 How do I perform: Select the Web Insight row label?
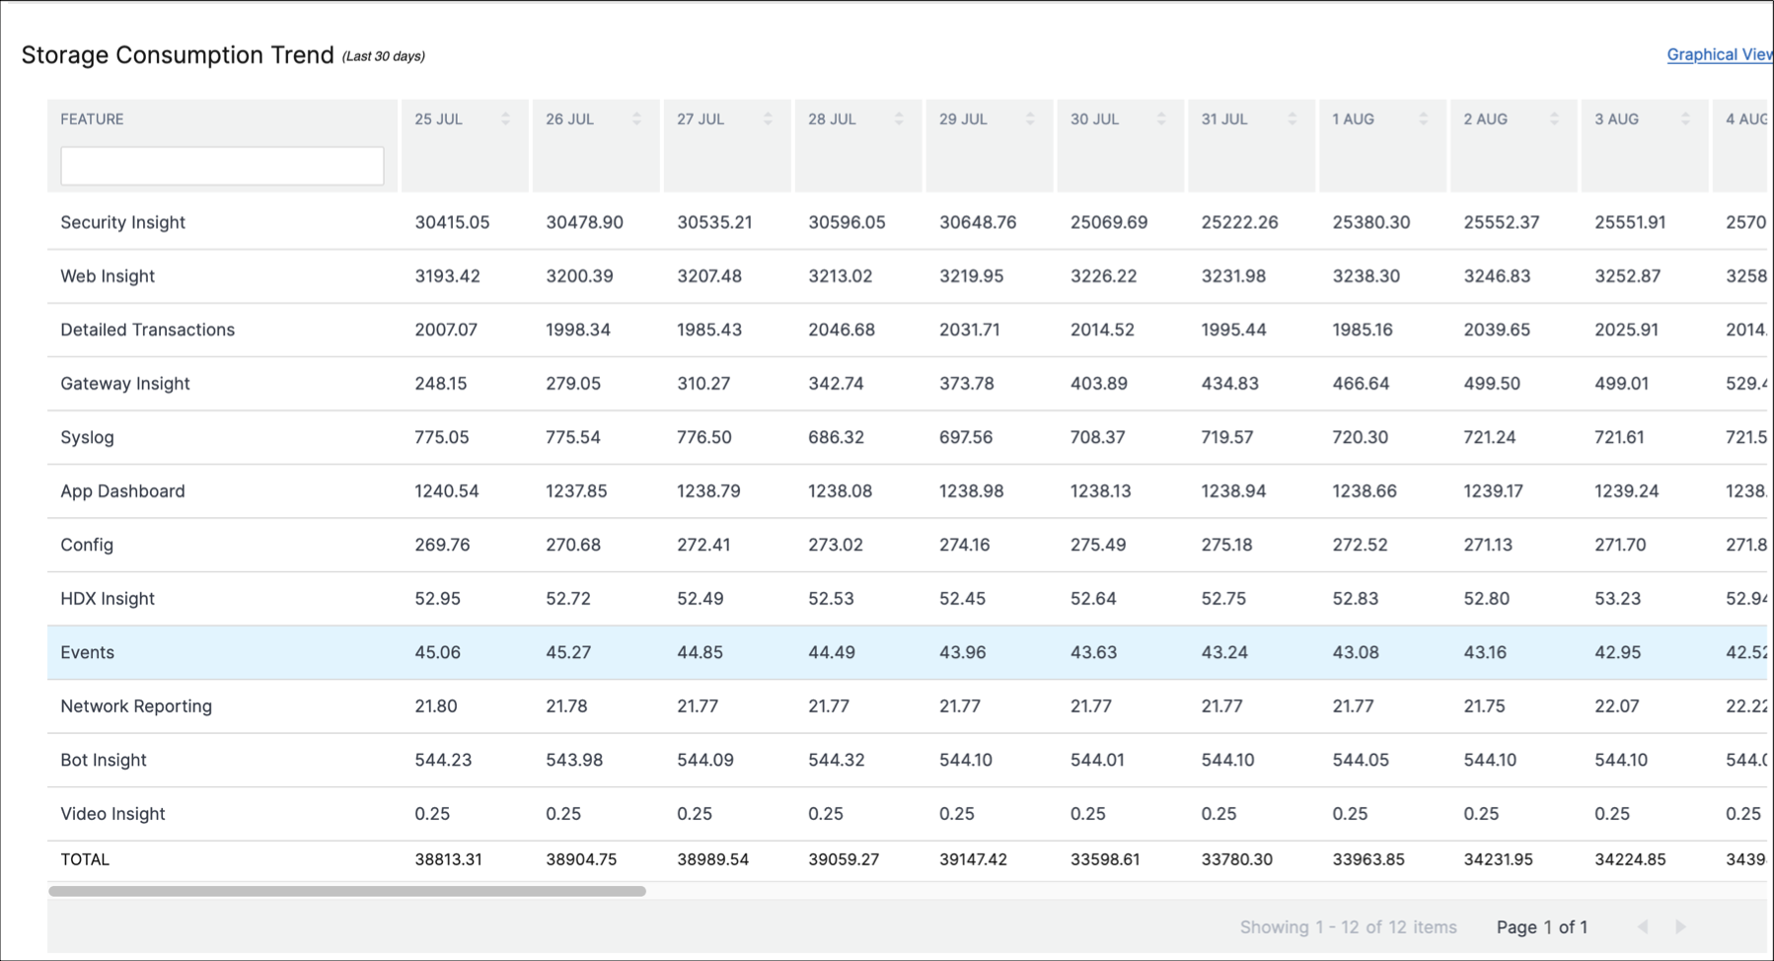(x=108, y=276)
